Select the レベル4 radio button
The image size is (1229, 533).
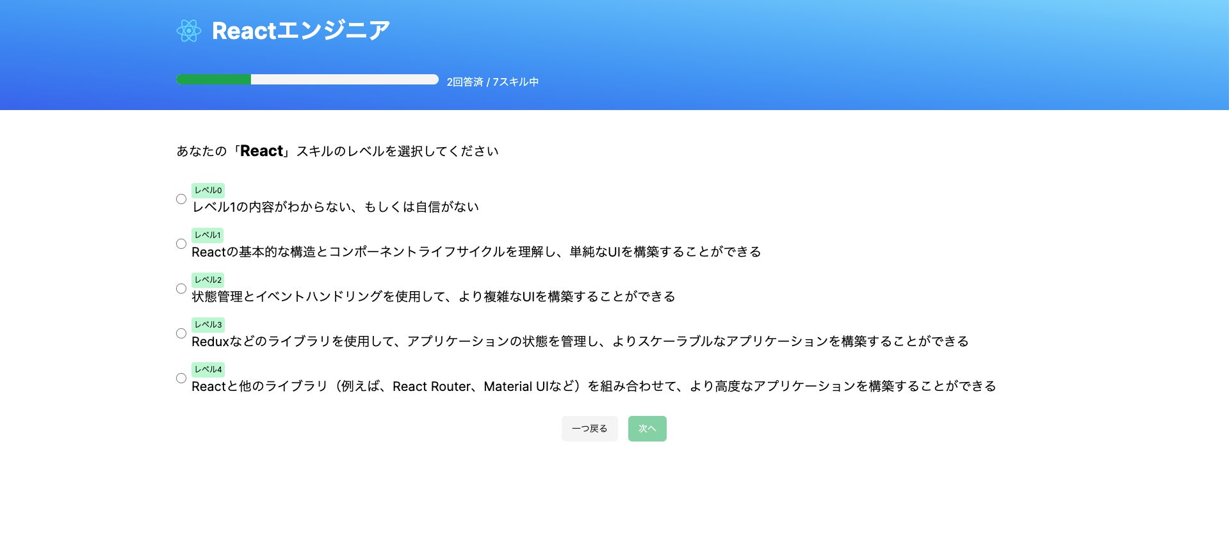pos(181,378)
